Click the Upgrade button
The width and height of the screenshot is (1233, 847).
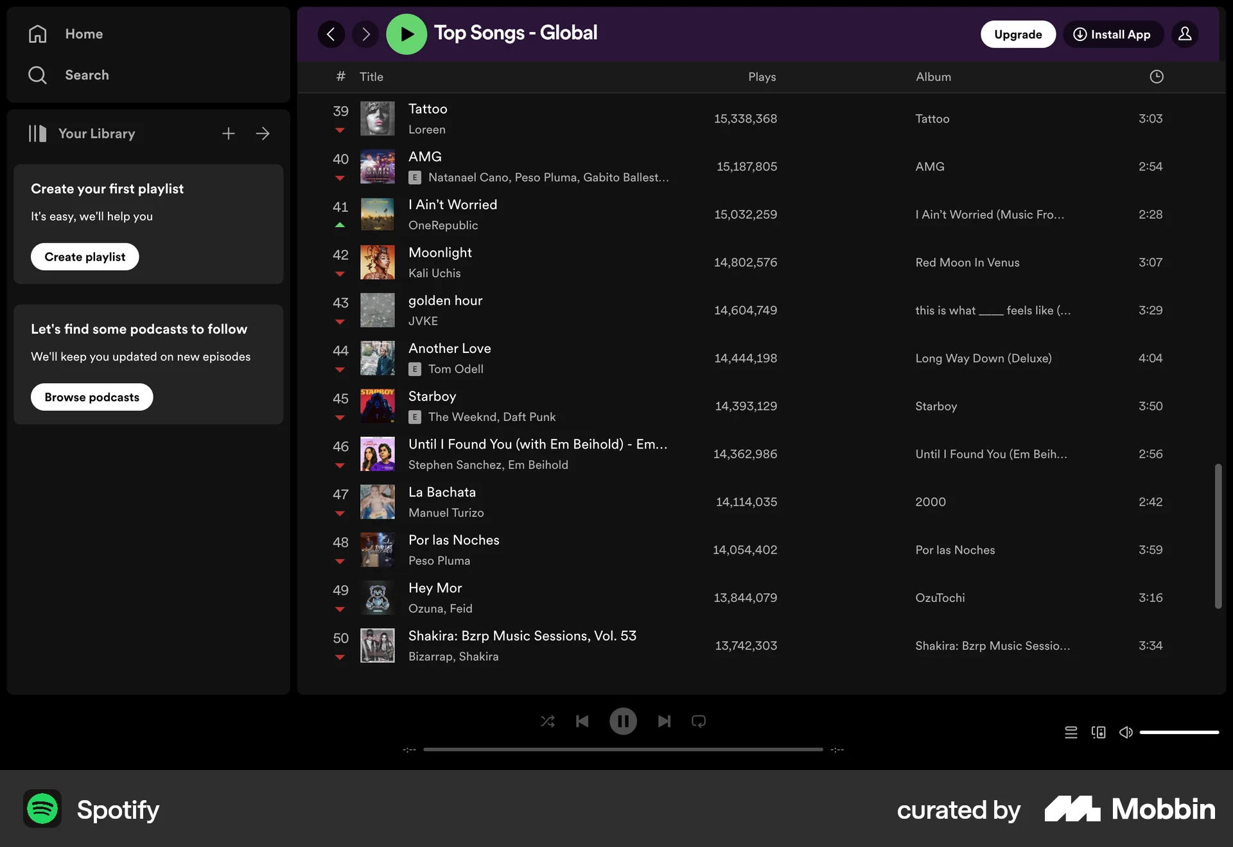[1017, 34]
